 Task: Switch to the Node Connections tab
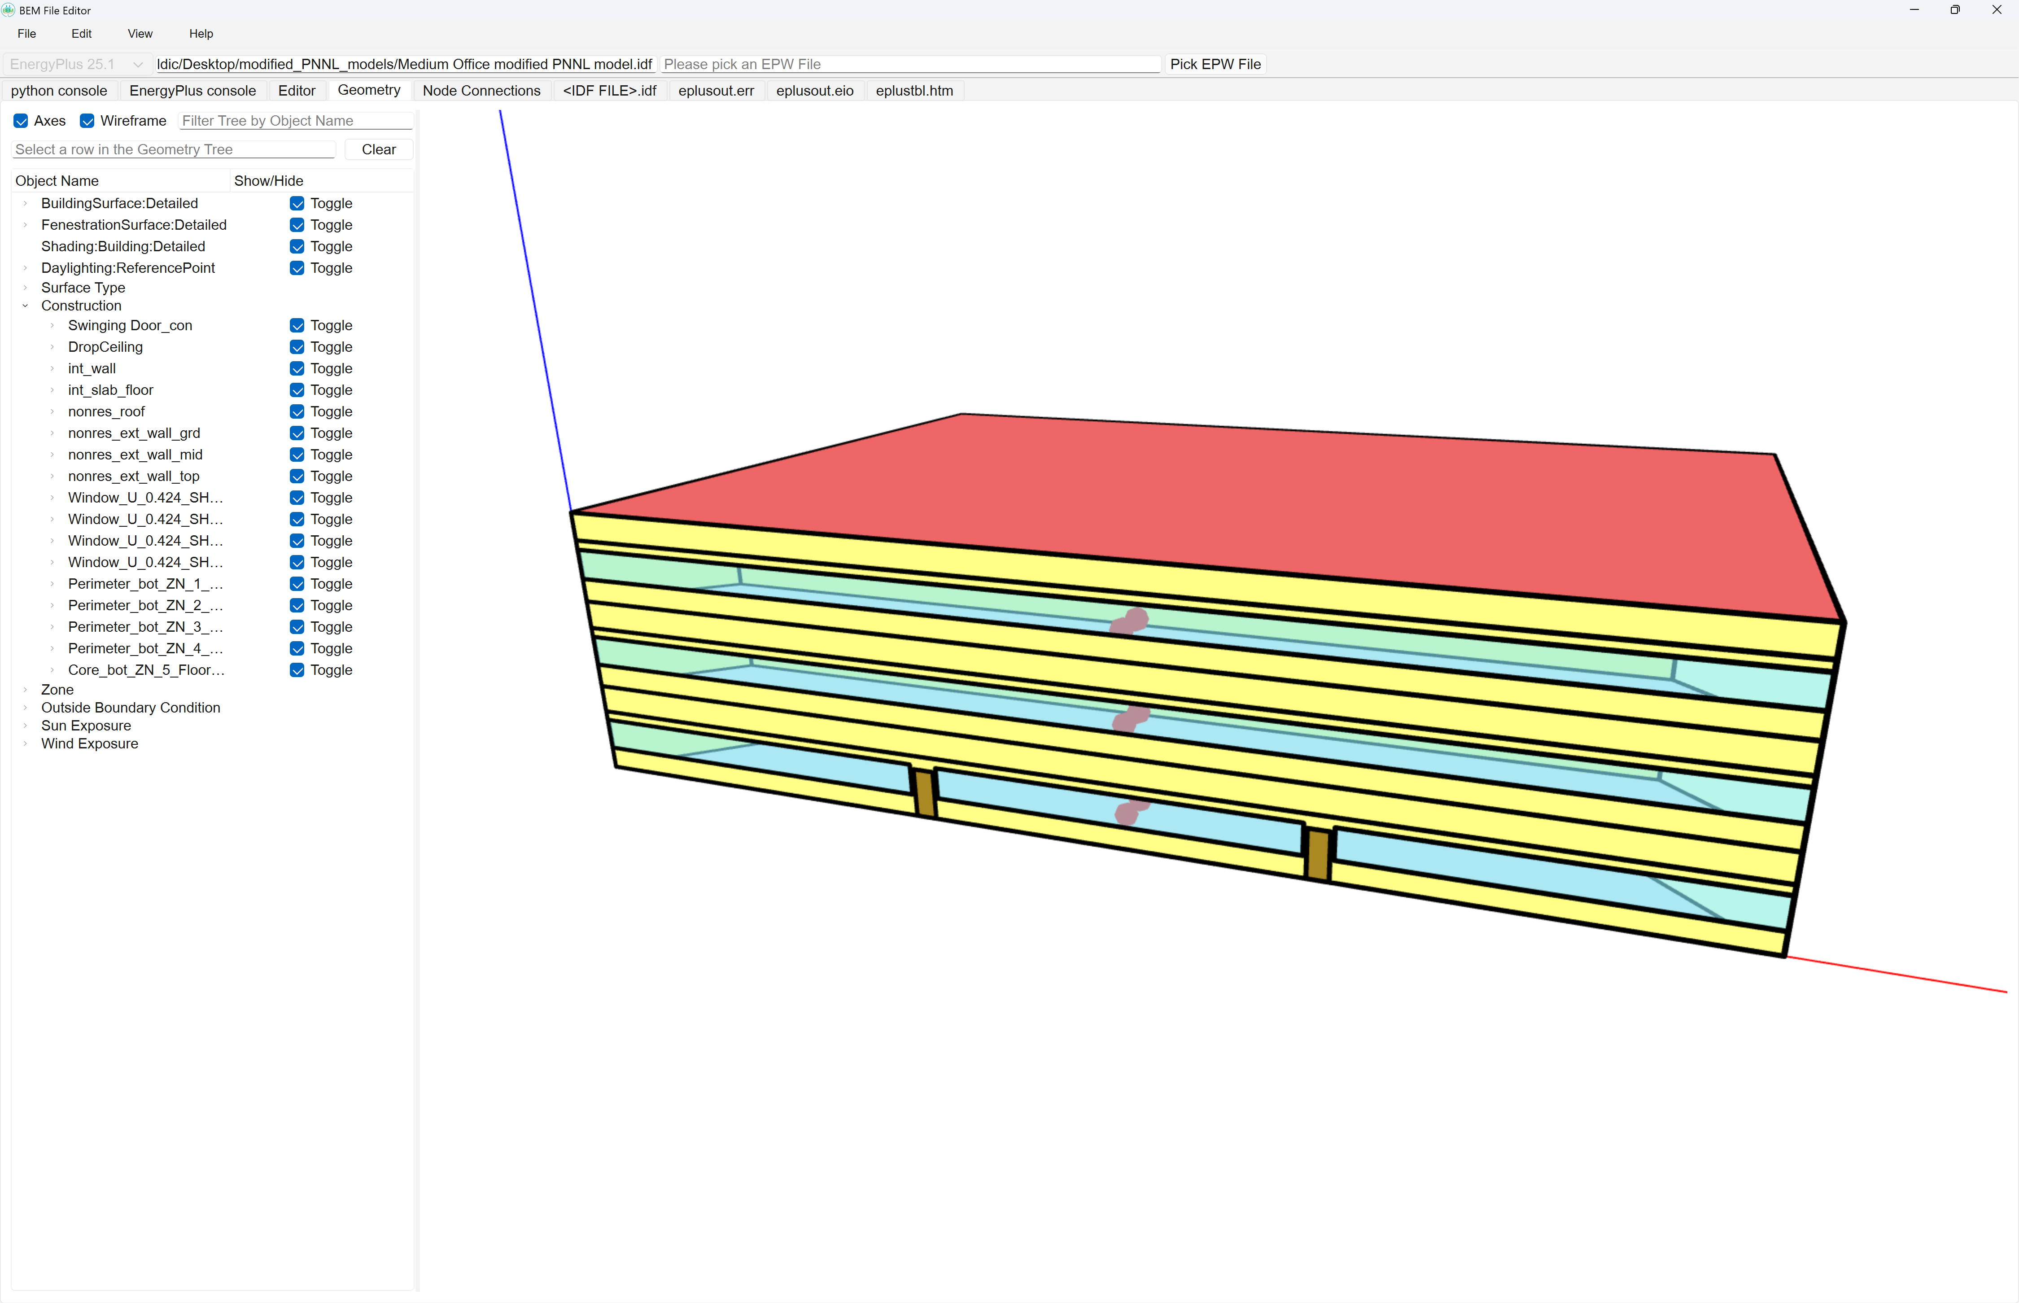(481, 91)
